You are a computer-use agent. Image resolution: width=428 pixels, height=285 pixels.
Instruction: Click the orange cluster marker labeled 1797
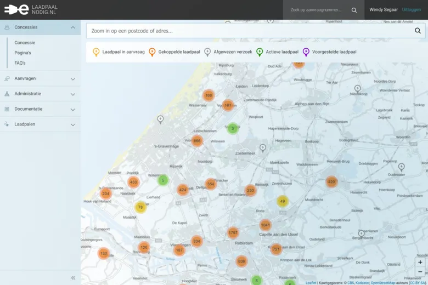point(233,233)
